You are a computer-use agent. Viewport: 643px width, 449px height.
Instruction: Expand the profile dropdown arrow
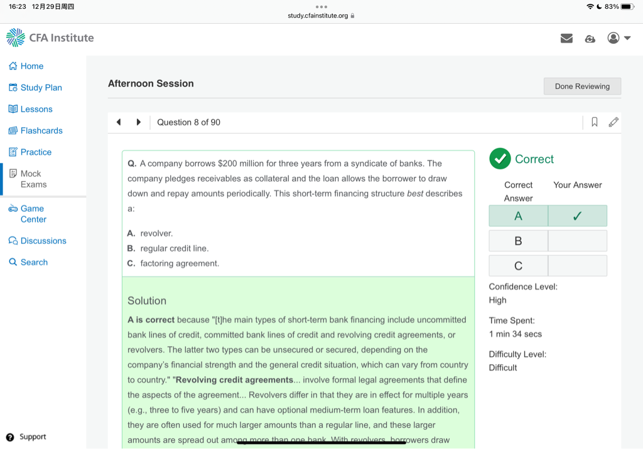627,38
